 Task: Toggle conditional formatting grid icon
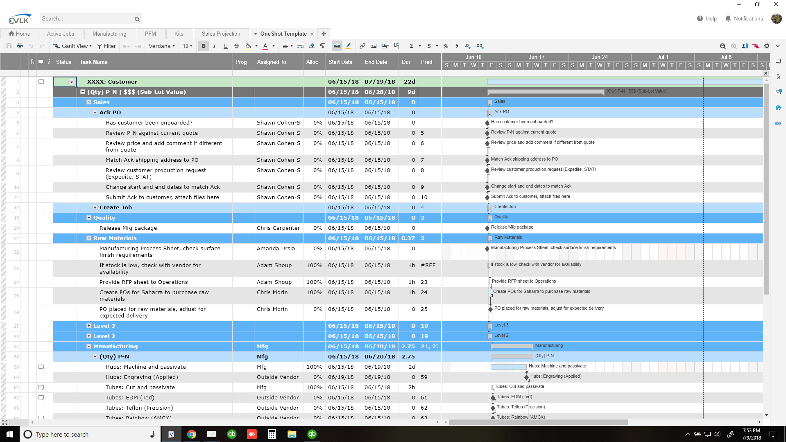(337, 46)
